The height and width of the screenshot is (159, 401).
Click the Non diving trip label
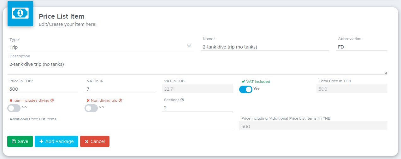pyautogui.click(x=104, y=100)
